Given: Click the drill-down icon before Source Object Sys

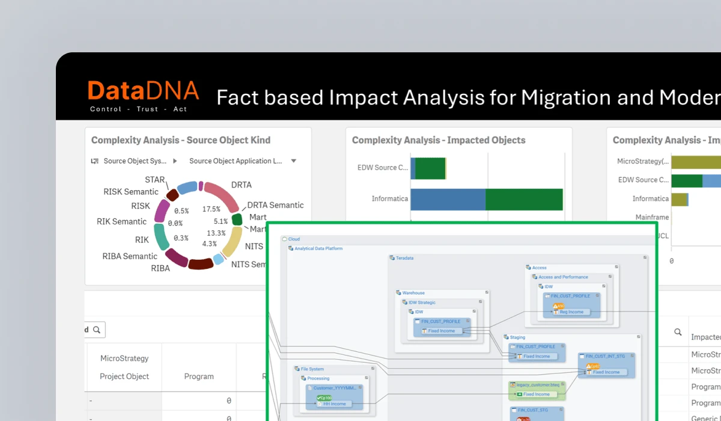Looking at the screenshot, I should (95, 161).
